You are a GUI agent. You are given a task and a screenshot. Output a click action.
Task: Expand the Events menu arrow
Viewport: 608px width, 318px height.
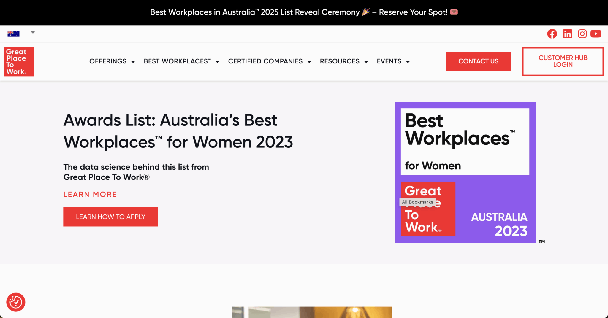click(408, 62)
